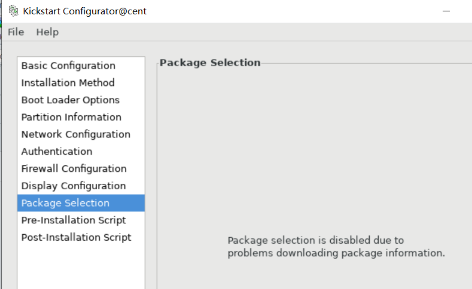Open Boot Loader Options section
The image size is (472, 289).
[81, 100]
